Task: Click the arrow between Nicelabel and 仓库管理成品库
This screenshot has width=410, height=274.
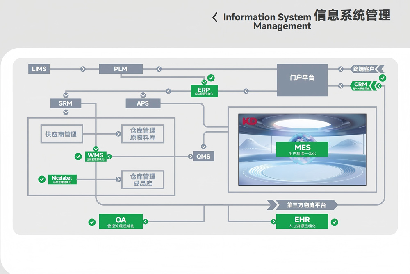Action: 118,179
